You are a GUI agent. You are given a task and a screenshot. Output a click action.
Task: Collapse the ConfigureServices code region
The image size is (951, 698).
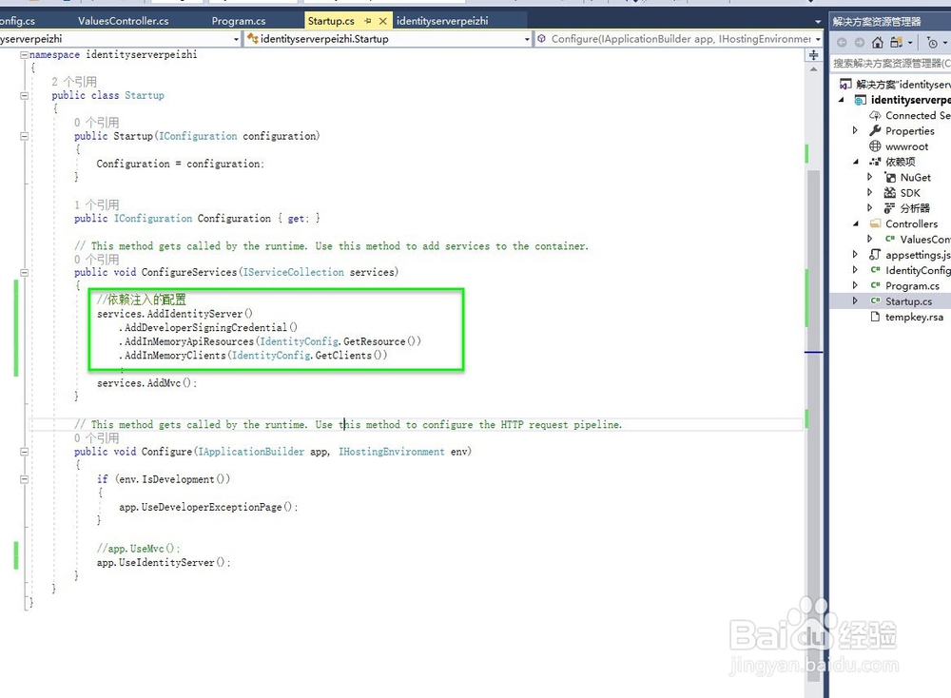tap(24, 274)
